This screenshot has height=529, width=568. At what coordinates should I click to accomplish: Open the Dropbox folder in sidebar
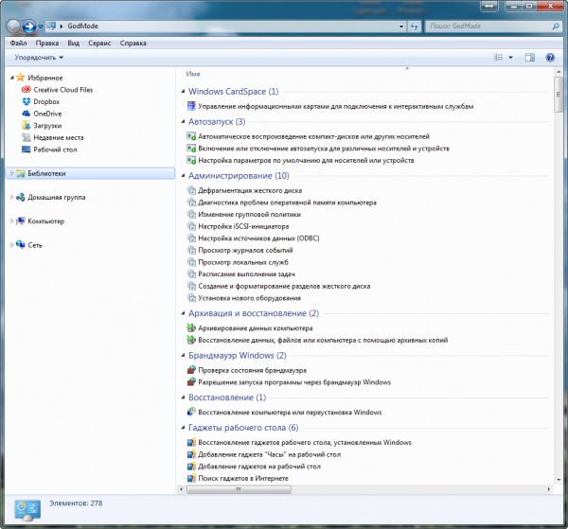(46, 101)
